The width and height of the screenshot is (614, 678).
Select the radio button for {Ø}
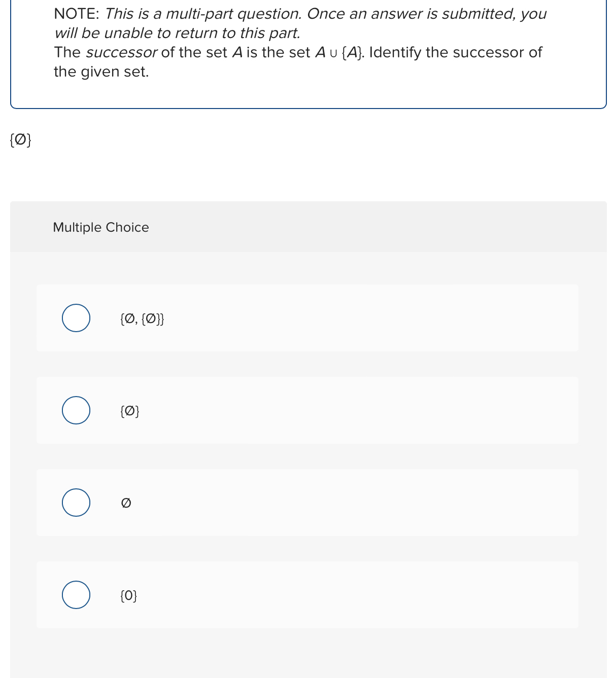(x=76, y=410)
